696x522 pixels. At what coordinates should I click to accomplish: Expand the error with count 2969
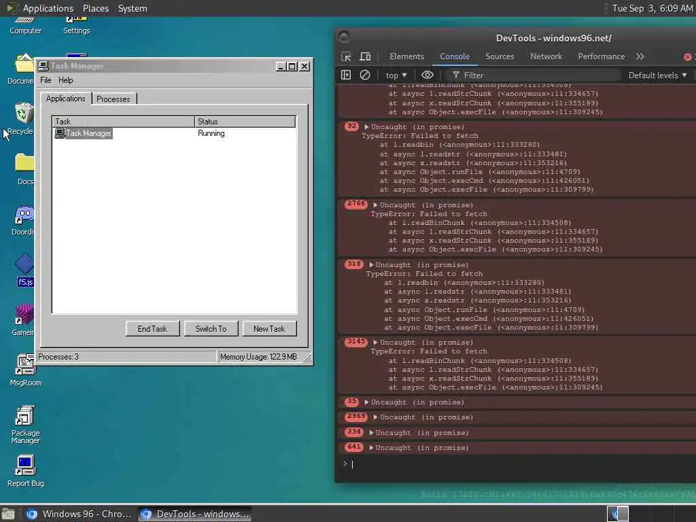click(375, 417)
